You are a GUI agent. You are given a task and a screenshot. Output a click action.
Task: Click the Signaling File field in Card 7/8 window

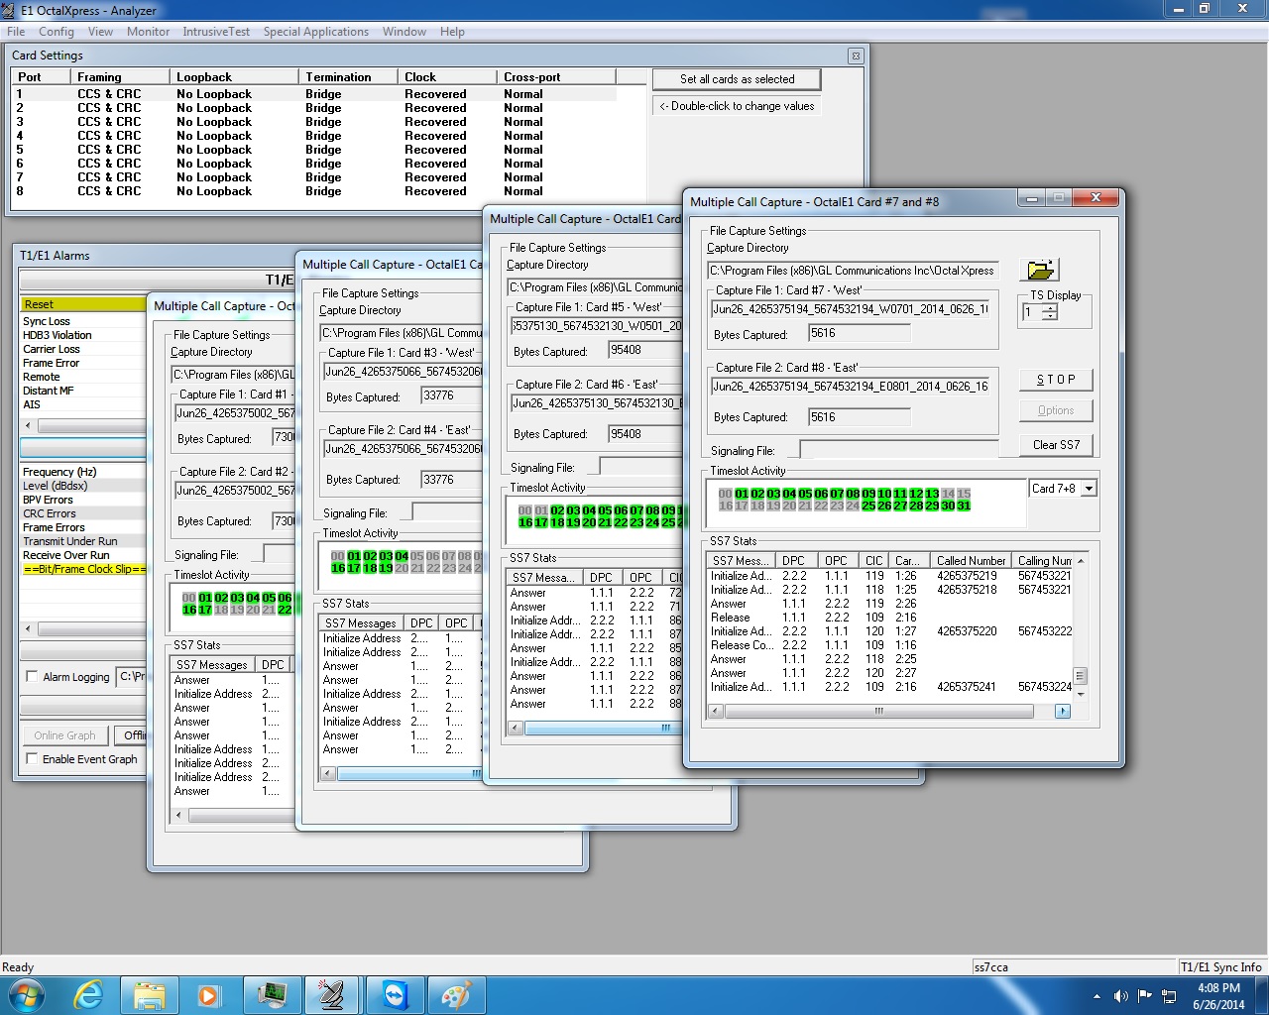(898, 450)
